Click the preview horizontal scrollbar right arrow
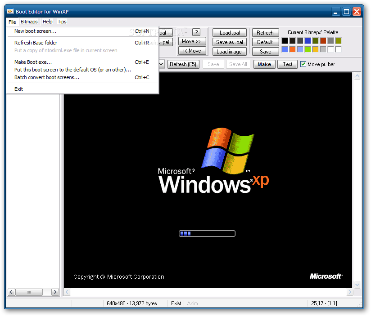The height and width of the screenshot is (316, 371). pos(350,292)
